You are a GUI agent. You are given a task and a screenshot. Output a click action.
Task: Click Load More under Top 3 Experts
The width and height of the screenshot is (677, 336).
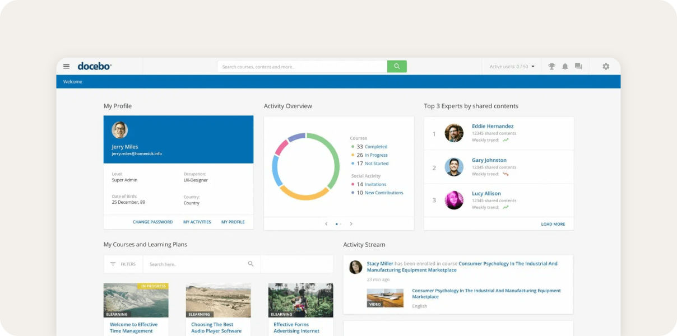[553, 225]
